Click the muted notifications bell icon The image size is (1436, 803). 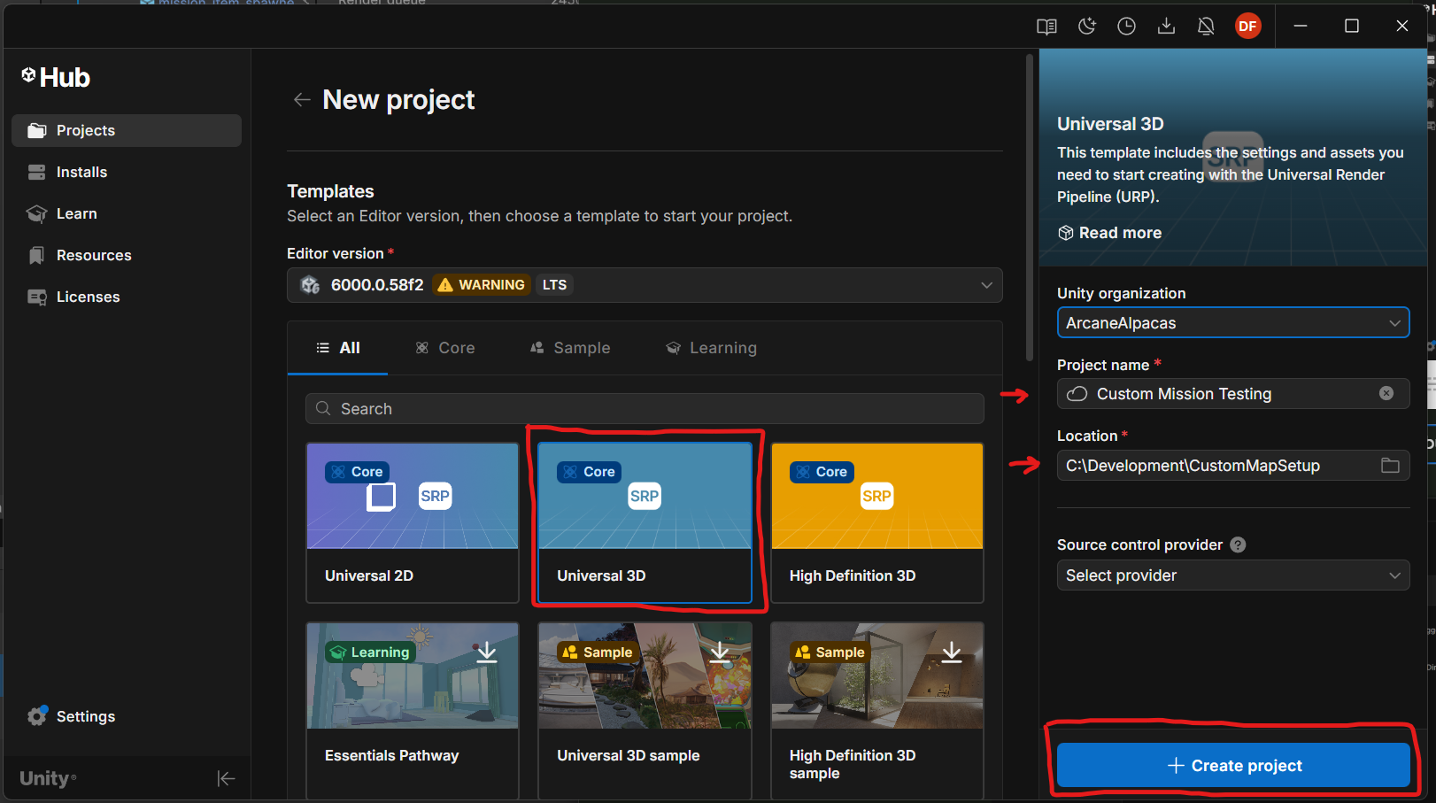[x=1206, y=27]
